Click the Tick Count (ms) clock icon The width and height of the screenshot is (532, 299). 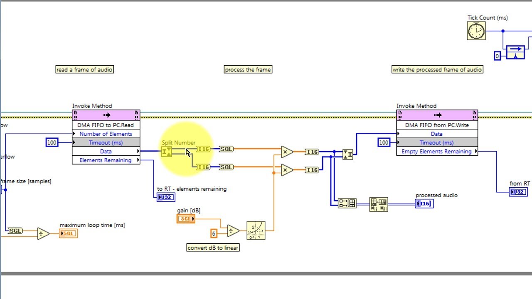tap(476, 31)
